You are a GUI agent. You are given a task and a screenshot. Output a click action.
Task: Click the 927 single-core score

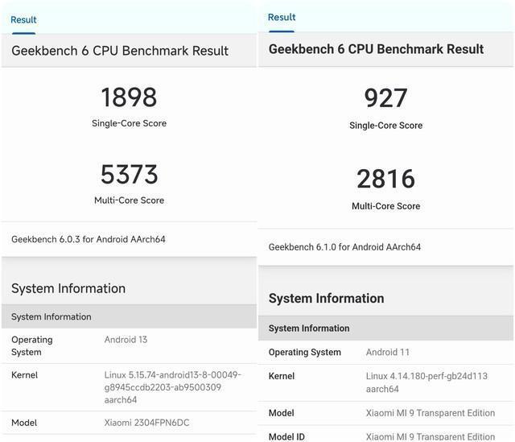coord(385,98)
